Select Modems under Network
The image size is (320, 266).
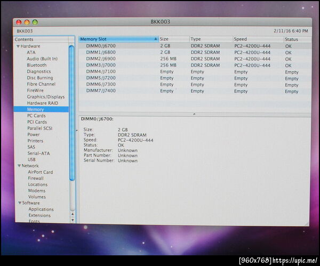37,191
